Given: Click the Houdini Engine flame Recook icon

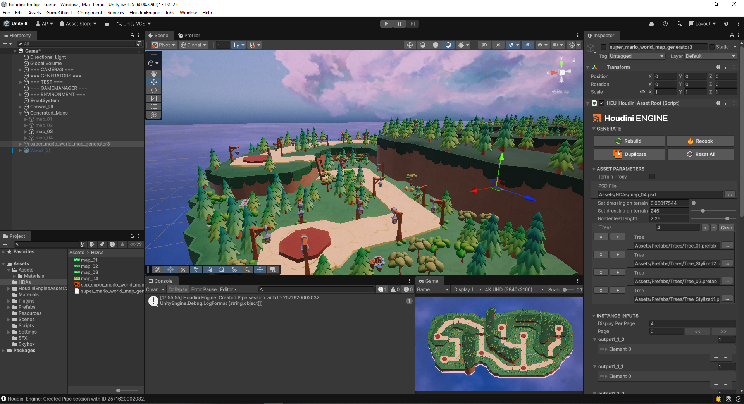Looking at the screenshot, I should (x=691, y=141).
